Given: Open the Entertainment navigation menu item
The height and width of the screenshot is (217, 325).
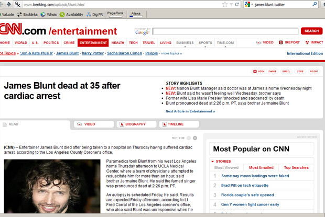Looking at the screenshot, I should point(93,42).
